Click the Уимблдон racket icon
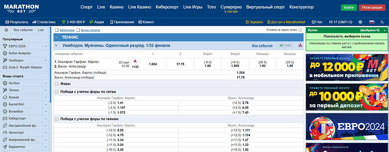Image resolution: width=389 pixels, height=152 pixels. 5,60
